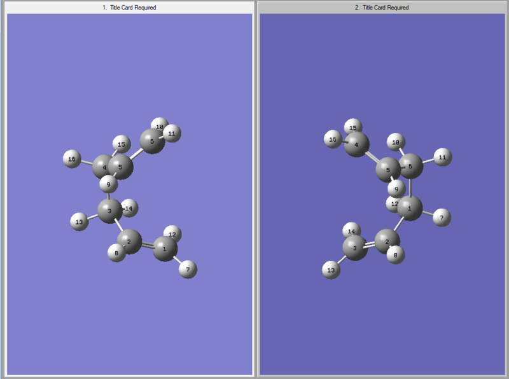Choose hydrogen atom 10 in molecule window 1
This screenshot has height=379, width=509.
pos(160,125)
